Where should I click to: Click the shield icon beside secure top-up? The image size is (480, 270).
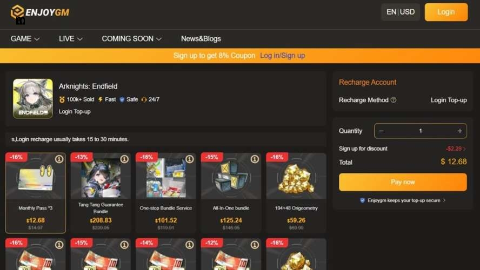click(x=363, y=200)
